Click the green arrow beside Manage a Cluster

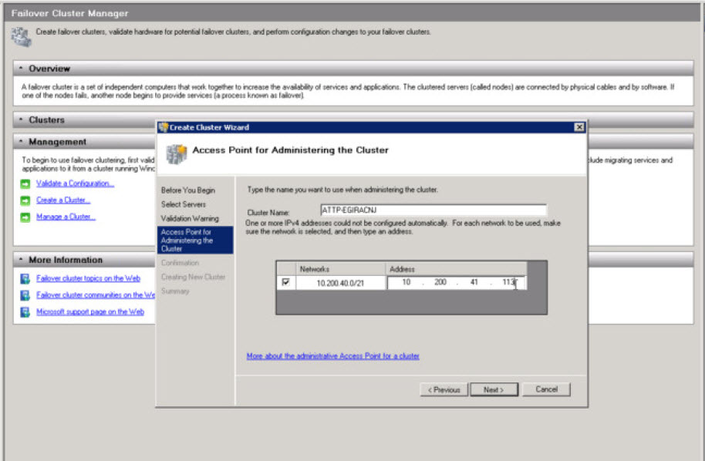pos(25,217)
